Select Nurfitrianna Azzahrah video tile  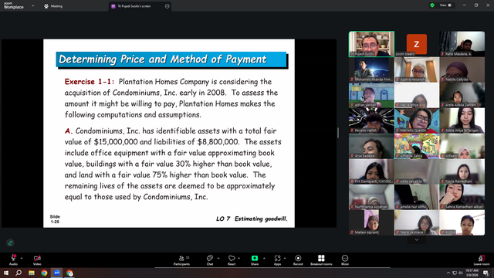point(371,198)
